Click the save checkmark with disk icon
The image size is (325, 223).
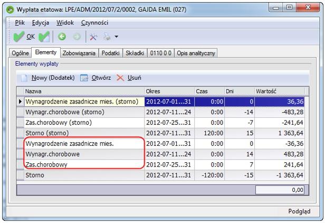click(44, 37)
